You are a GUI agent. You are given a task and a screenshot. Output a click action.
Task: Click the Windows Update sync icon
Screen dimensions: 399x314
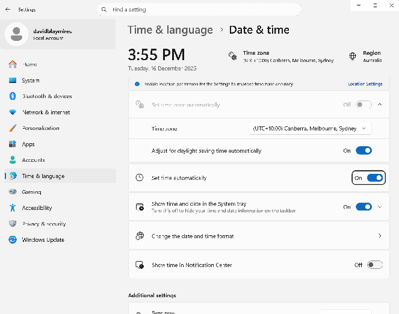pyautogui.click(x=13, y=239)
